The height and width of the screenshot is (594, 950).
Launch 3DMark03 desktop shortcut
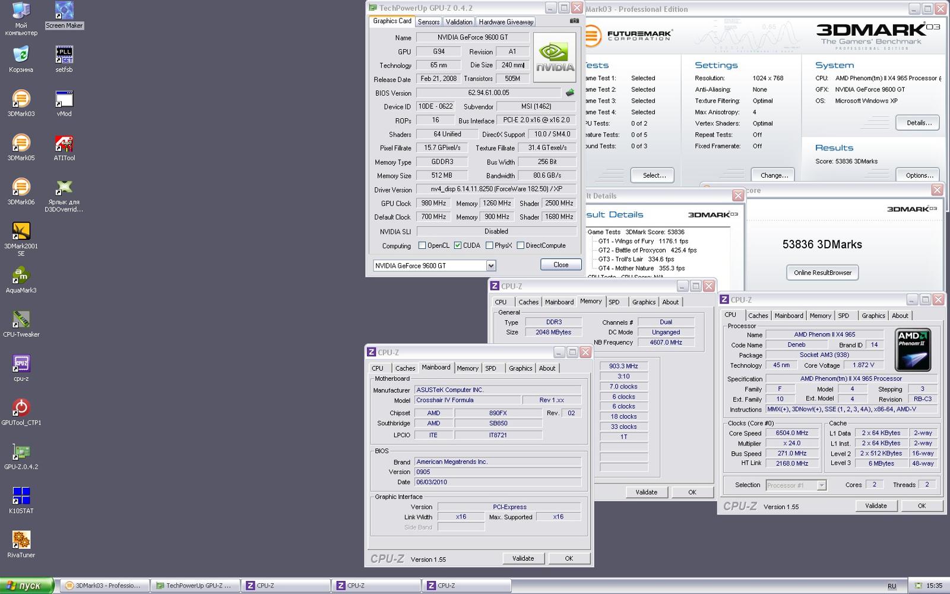click(x=21, y=103)
